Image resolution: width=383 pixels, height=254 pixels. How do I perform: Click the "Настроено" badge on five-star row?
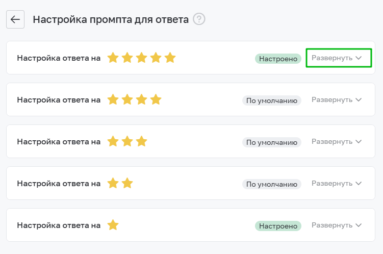click(x=278, y=59)
